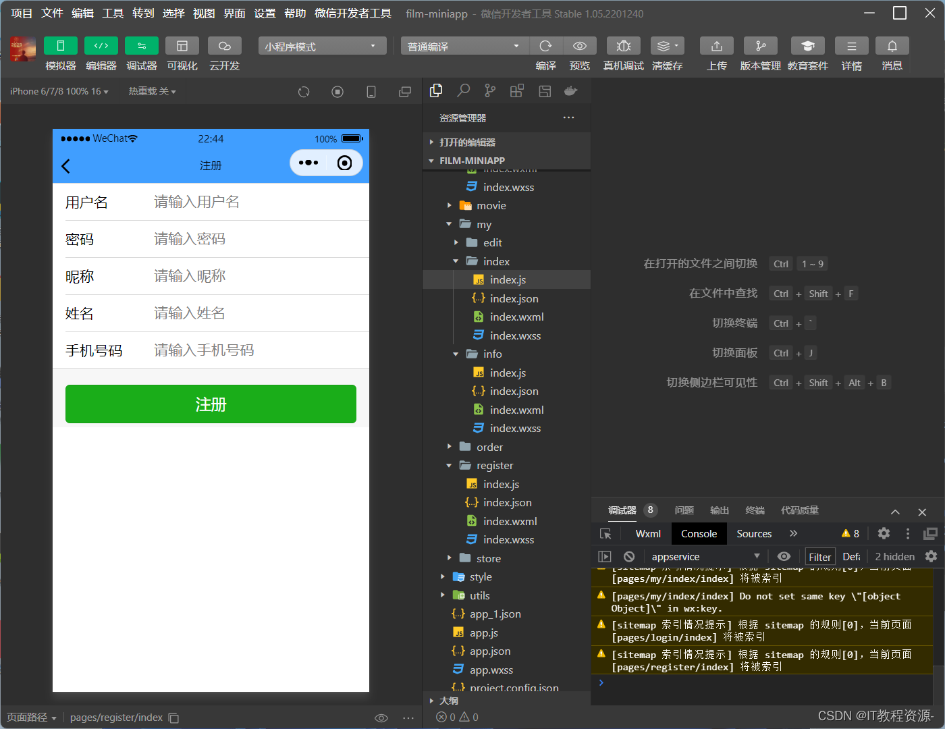The width and height of the screenshot is (945, 729).
Task: Open the source control icon in sidebar
Action: [x=490, y=90]
